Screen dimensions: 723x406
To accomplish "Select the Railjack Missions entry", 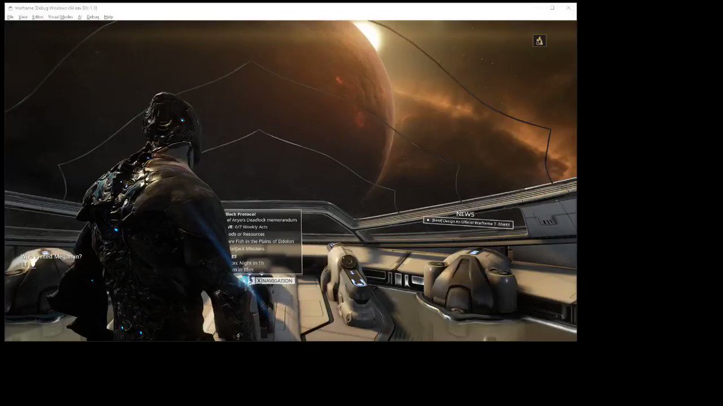I will 247,248.
